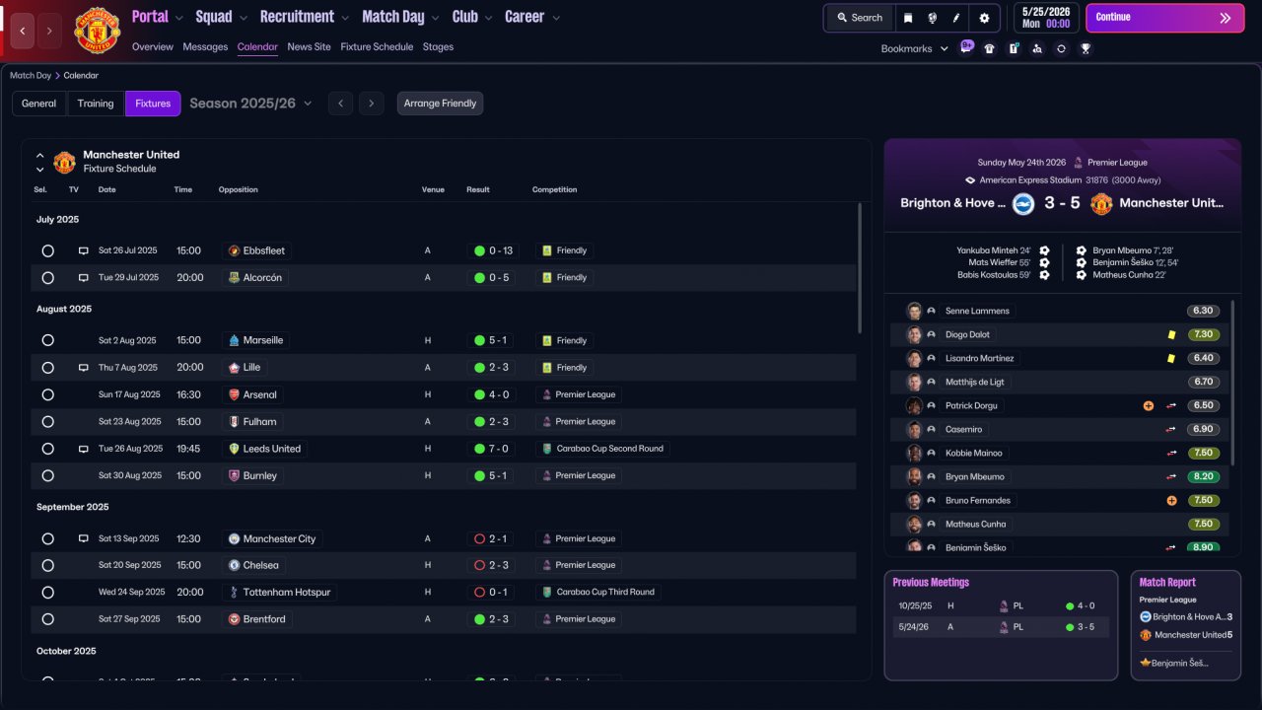Select the Manchester City fixture radio button
This screenshot has width=1262, height=710.
47,539
